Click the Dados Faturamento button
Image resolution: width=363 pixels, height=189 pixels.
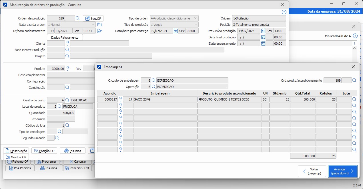tap(65, 37)
